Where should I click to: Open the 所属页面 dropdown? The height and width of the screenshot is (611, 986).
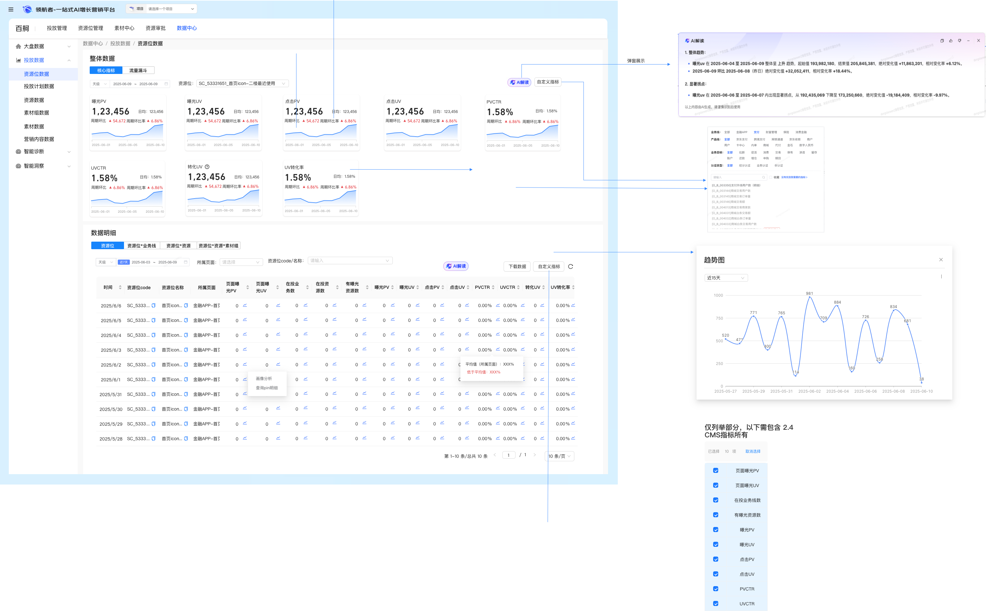pyautogui.click(x=241, y=262)
